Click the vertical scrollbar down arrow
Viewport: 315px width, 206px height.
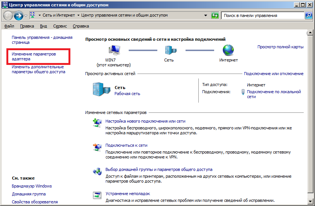(x=310, y=203)
